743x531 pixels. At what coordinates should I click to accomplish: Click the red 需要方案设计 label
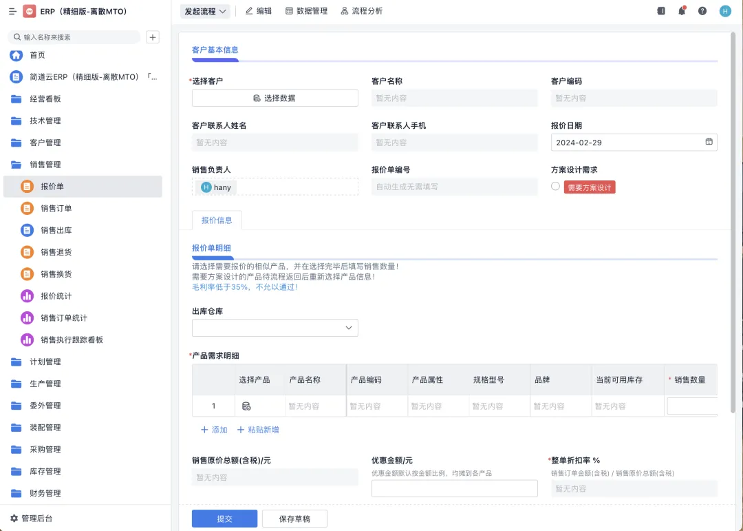pyautogui.click(x=590, y=187)
